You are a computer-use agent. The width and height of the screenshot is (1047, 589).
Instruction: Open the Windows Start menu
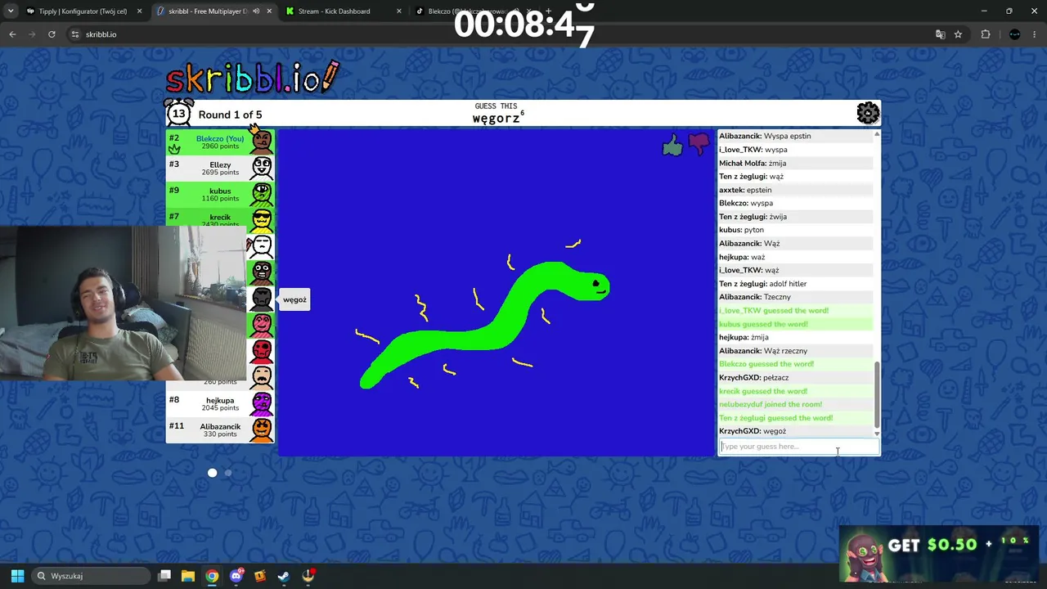pyautogui.click(x=17, y=576)
